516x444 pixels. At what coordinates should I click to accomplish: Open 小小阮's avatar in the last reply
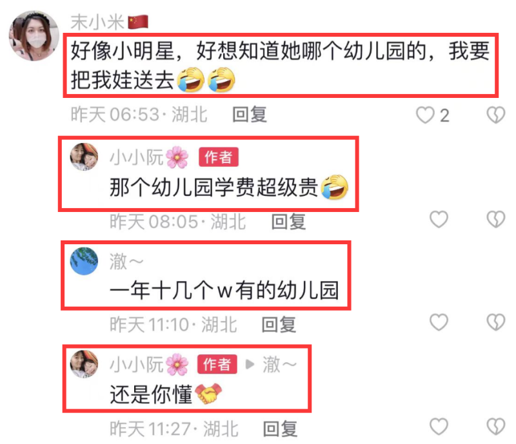84,364
